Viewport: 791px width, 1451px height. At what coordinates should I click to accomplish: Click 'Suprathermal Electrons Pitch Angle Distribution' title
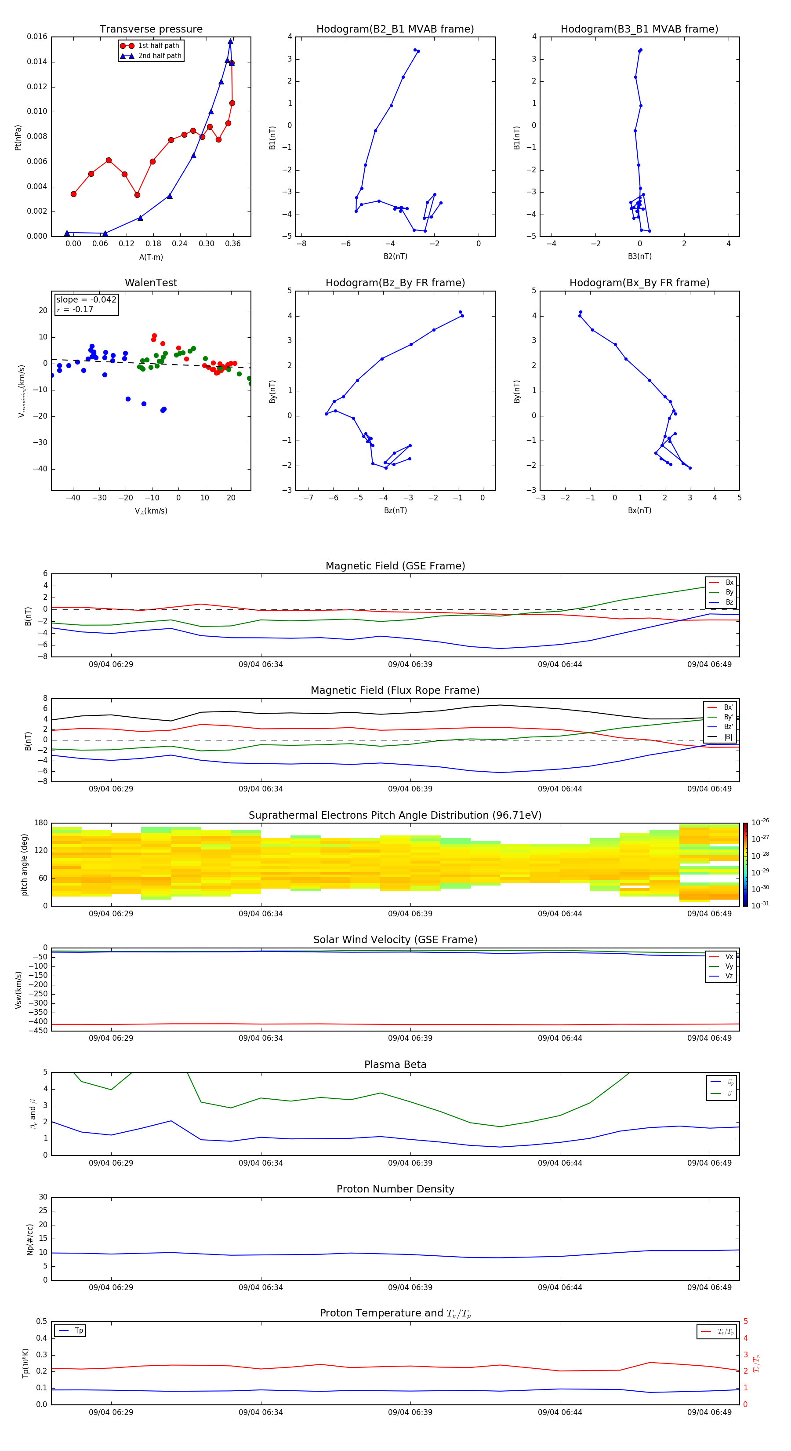[395, 816]
